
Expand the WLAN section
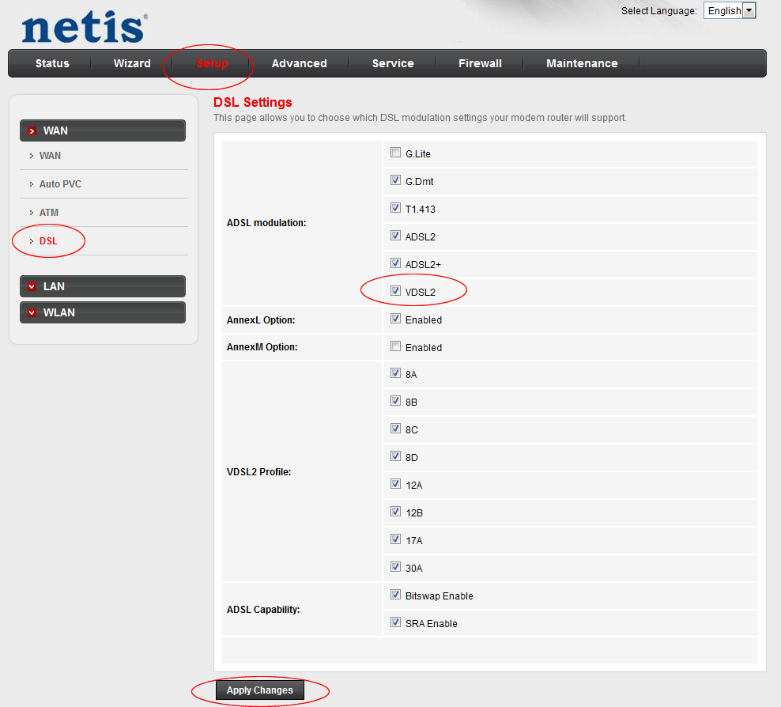coord(102,312)
